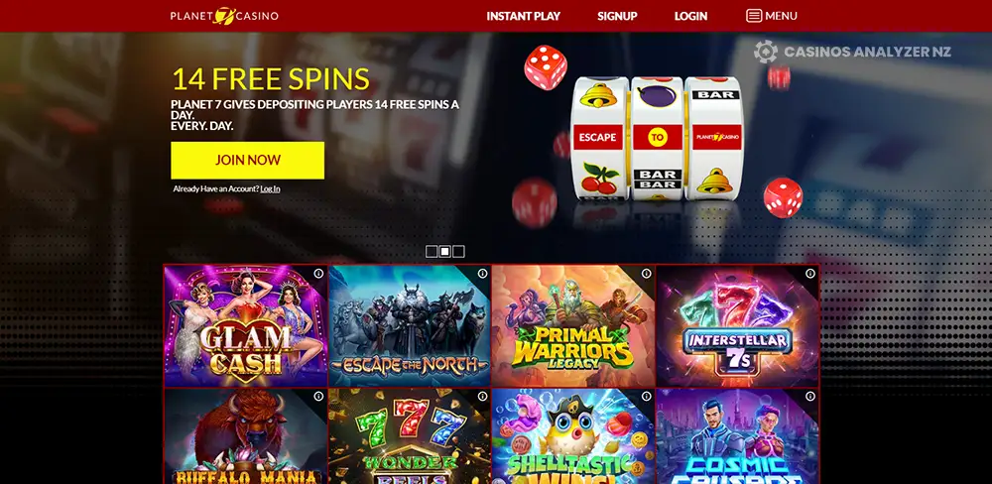
Task: Open the LOGIN page from header
Action: 690,17
